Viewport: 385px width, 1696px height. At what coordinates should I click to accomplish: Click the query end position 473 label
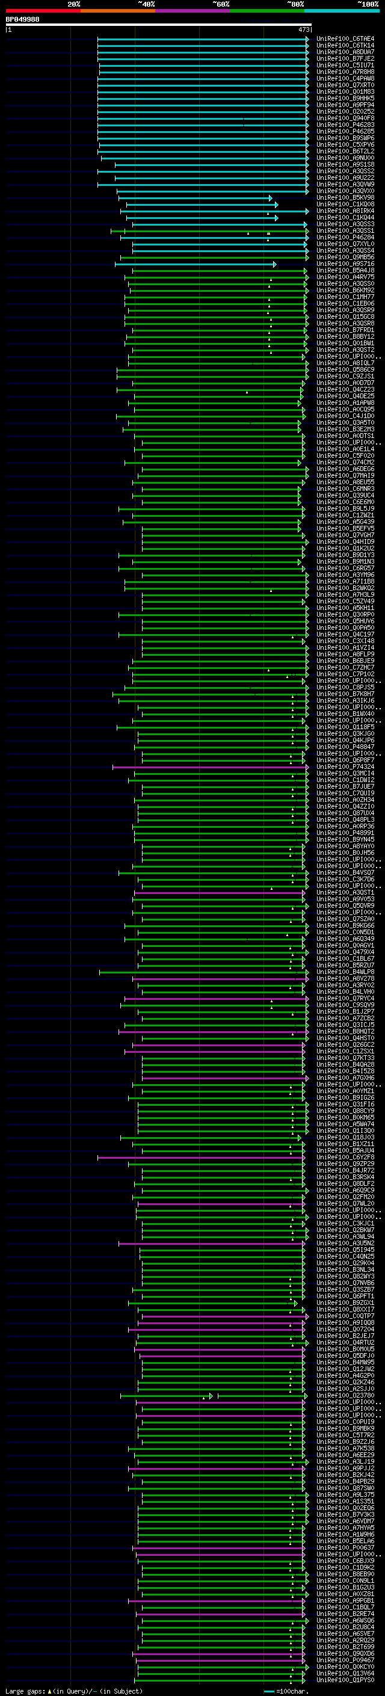click(304, 29)
